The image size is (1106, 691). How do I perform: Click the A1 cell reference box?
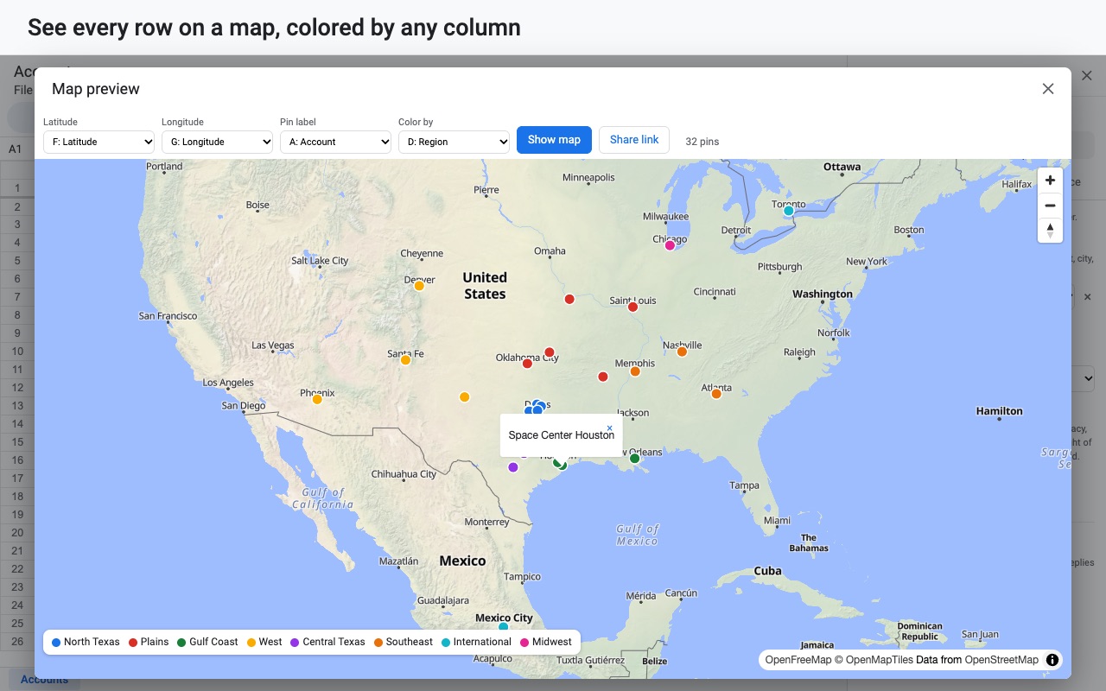tap(16, 149)
